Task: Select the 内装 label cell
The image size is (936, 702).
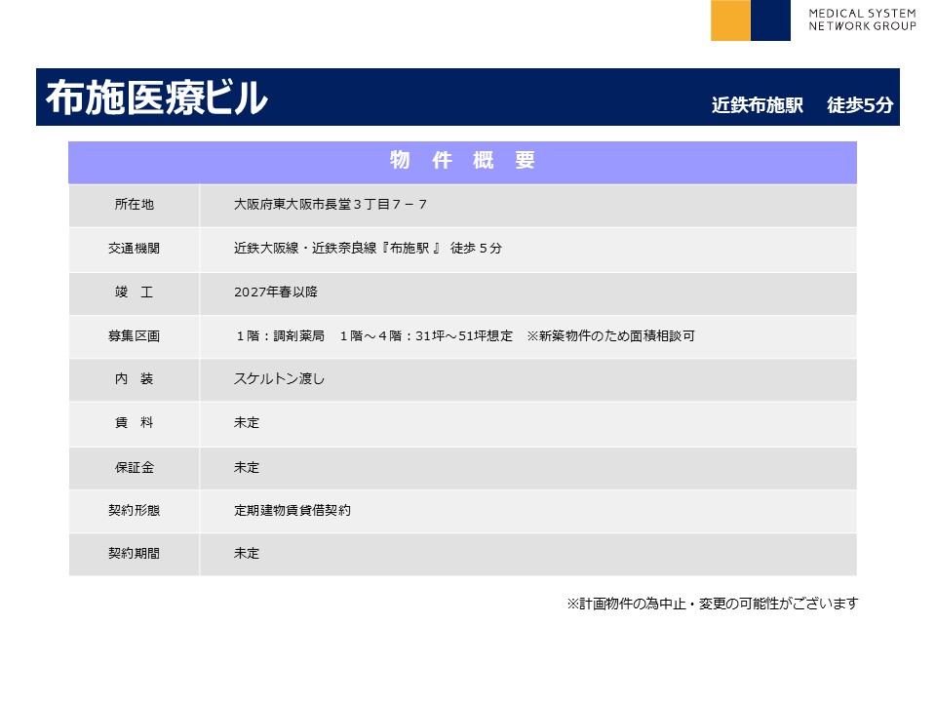Action: coord(134,379)
